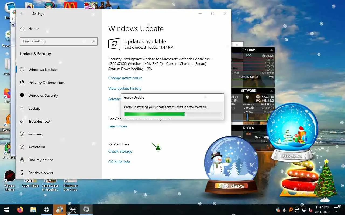Select Find my device in sidebar
This screenshot has height=215, width=345.
[x=59, y=160]
